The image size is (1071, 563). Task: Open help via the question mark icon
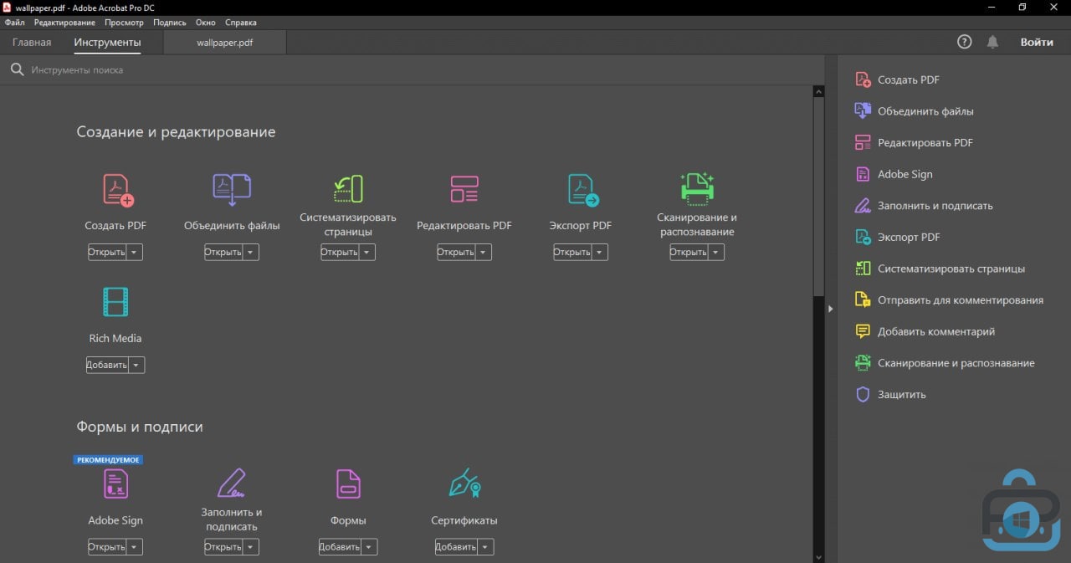click(965, 42)
